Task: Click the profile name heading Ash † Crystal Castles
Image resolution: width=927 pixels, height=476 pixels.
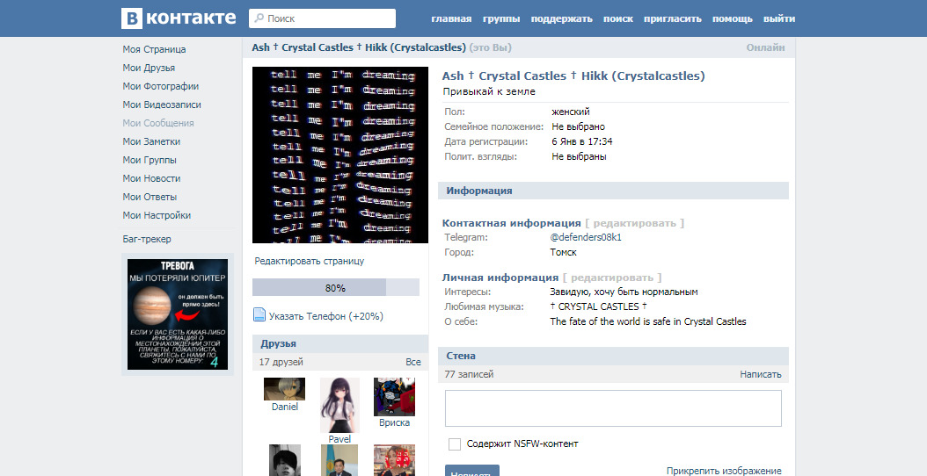Action: click(x=573, y=76)
